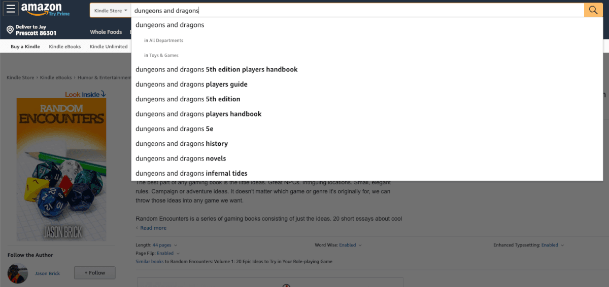Open the Kindle eBooks tab
Screen dimensions: 609x287
(x=65, y=47)
